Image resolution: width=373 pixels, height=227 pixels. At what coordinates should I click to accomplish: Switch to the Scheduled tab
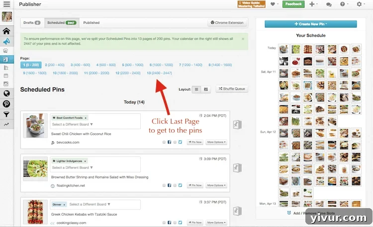pos(62,23)
